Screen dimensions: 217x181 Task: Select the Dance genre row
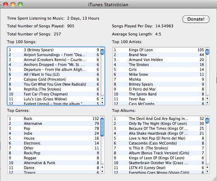(54, 168)
